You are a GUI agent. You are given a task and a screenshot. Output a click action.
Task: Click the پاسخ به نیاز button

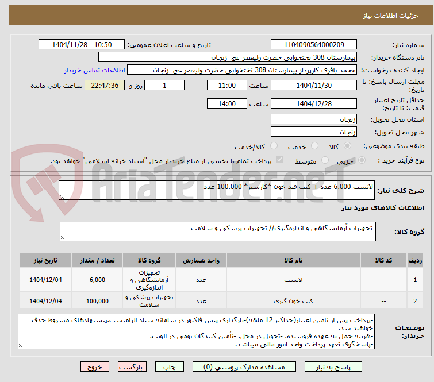333,367
